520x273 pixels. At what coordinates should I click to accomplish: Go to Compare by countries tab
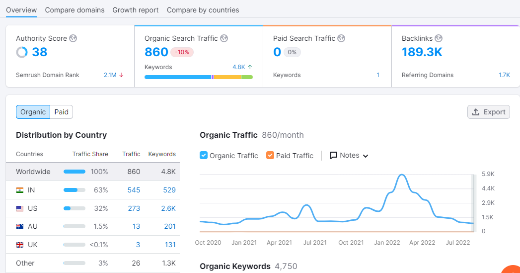pyautogui.click(x=203, y=10)
